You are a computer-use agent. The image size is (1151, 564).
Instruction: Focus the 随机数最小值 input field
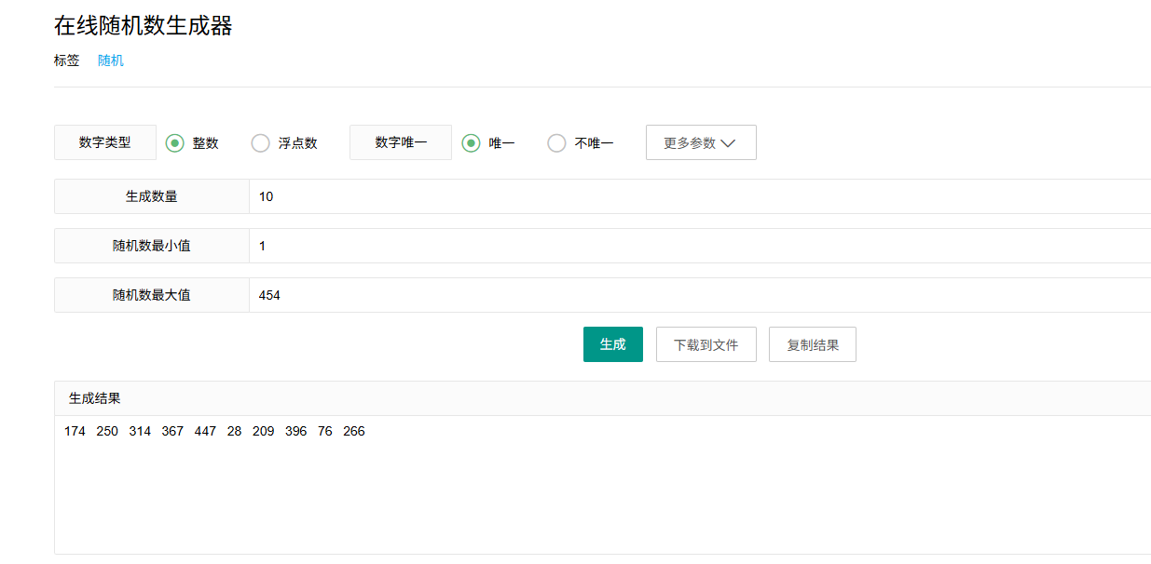(700, 246)
